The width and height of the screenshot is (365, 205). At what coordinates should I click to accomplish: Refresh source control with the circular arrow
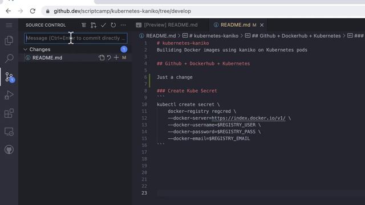[113, 25]
